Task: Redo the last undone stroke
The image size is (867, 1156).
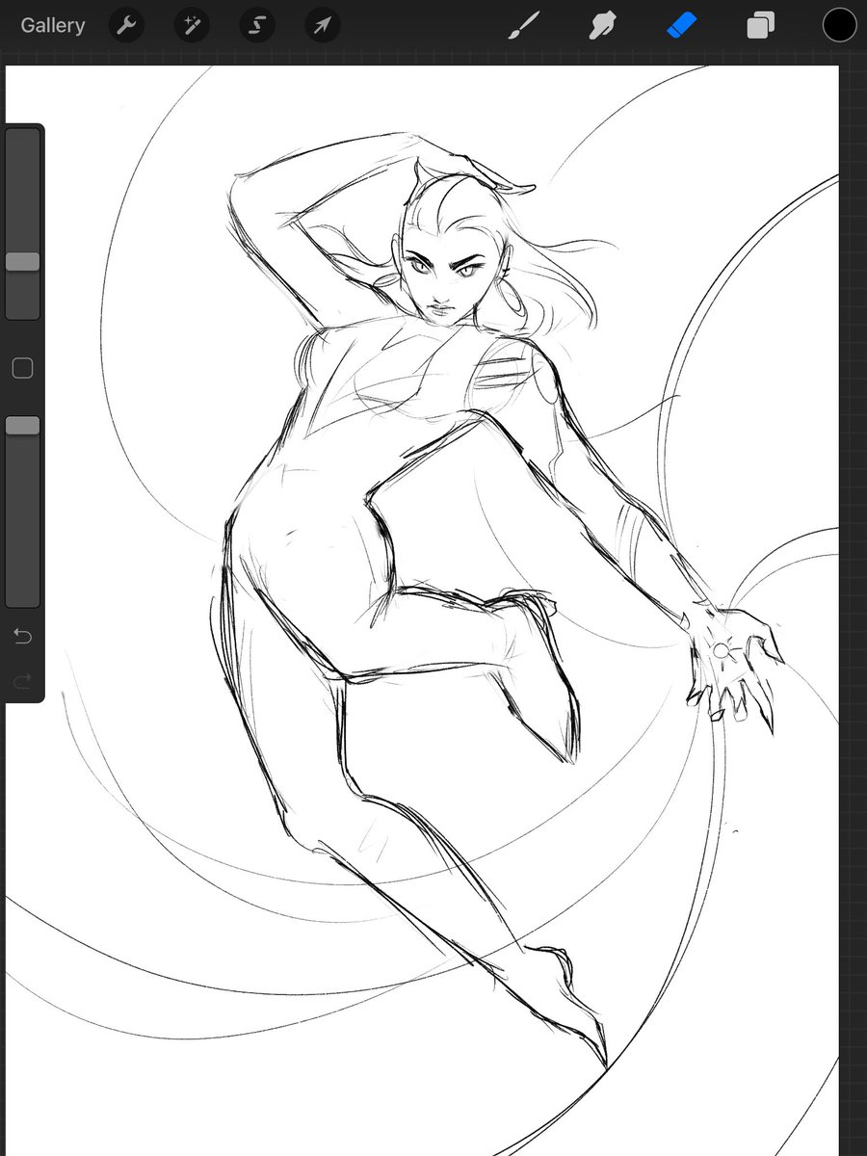Action: (22, 683)
